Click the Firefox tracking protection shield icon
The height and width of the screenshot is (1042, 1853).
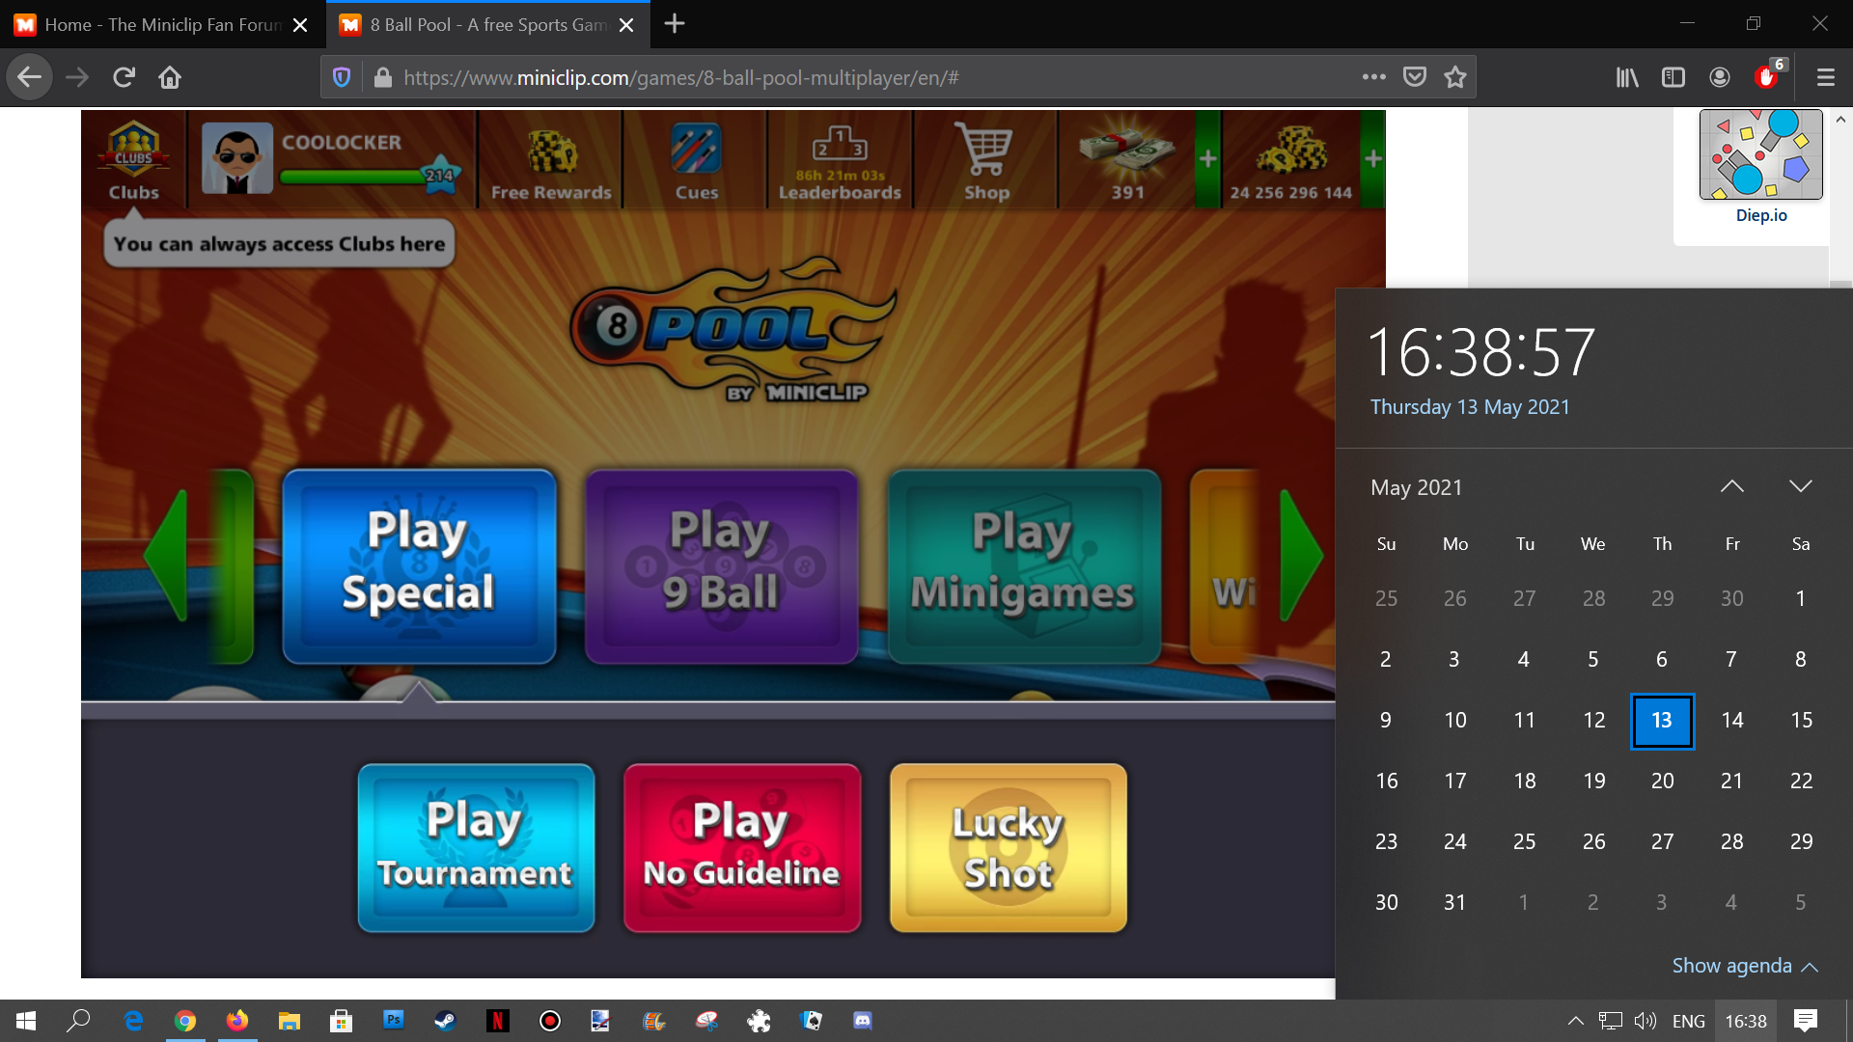pyautogui.click(x=342, y=77)
